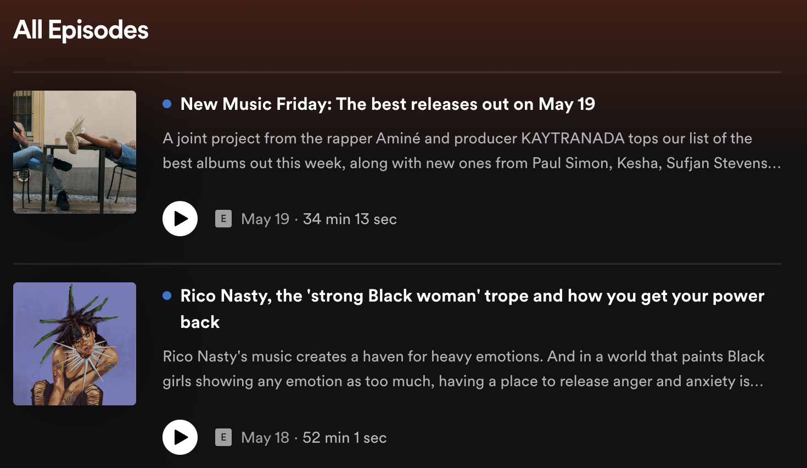The height and width of the screenshot is (468, 807).
Task: Click the word 'back' in the Rico Nasty title
Action: [200, 322]
